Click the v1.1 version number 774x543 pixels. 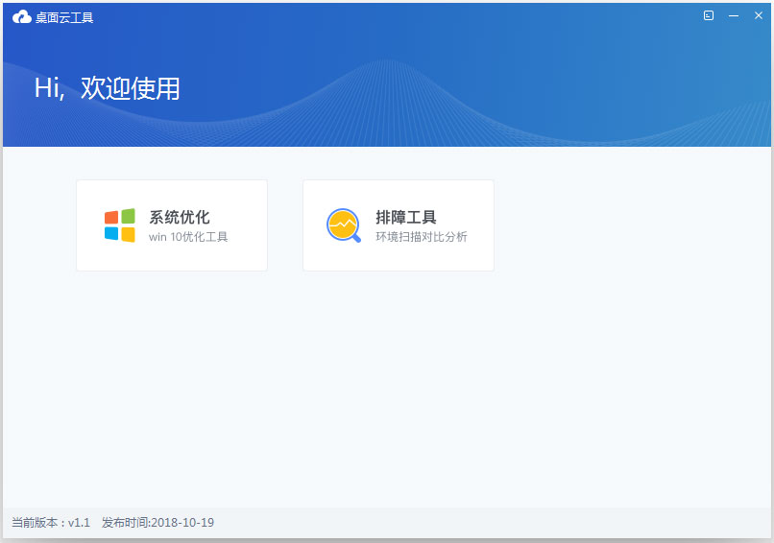[79, 523]
